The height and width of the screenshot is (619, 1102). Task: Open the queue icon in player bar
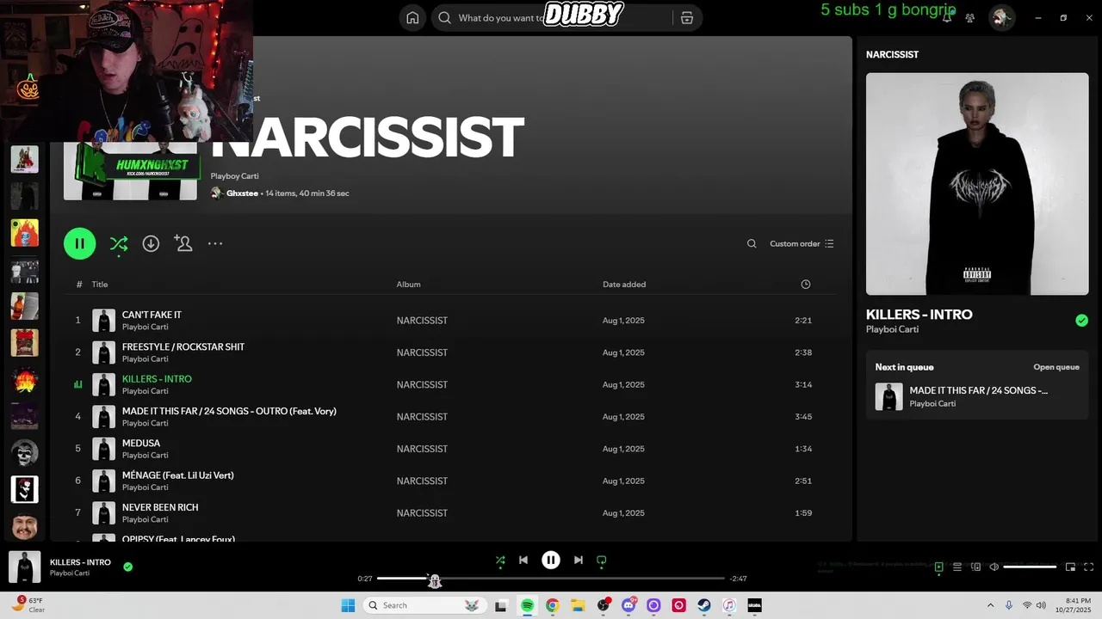(x=957, y=567)
